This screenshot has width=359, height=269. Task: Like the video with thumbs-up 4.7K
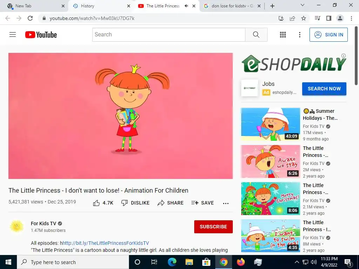(103, 203)
